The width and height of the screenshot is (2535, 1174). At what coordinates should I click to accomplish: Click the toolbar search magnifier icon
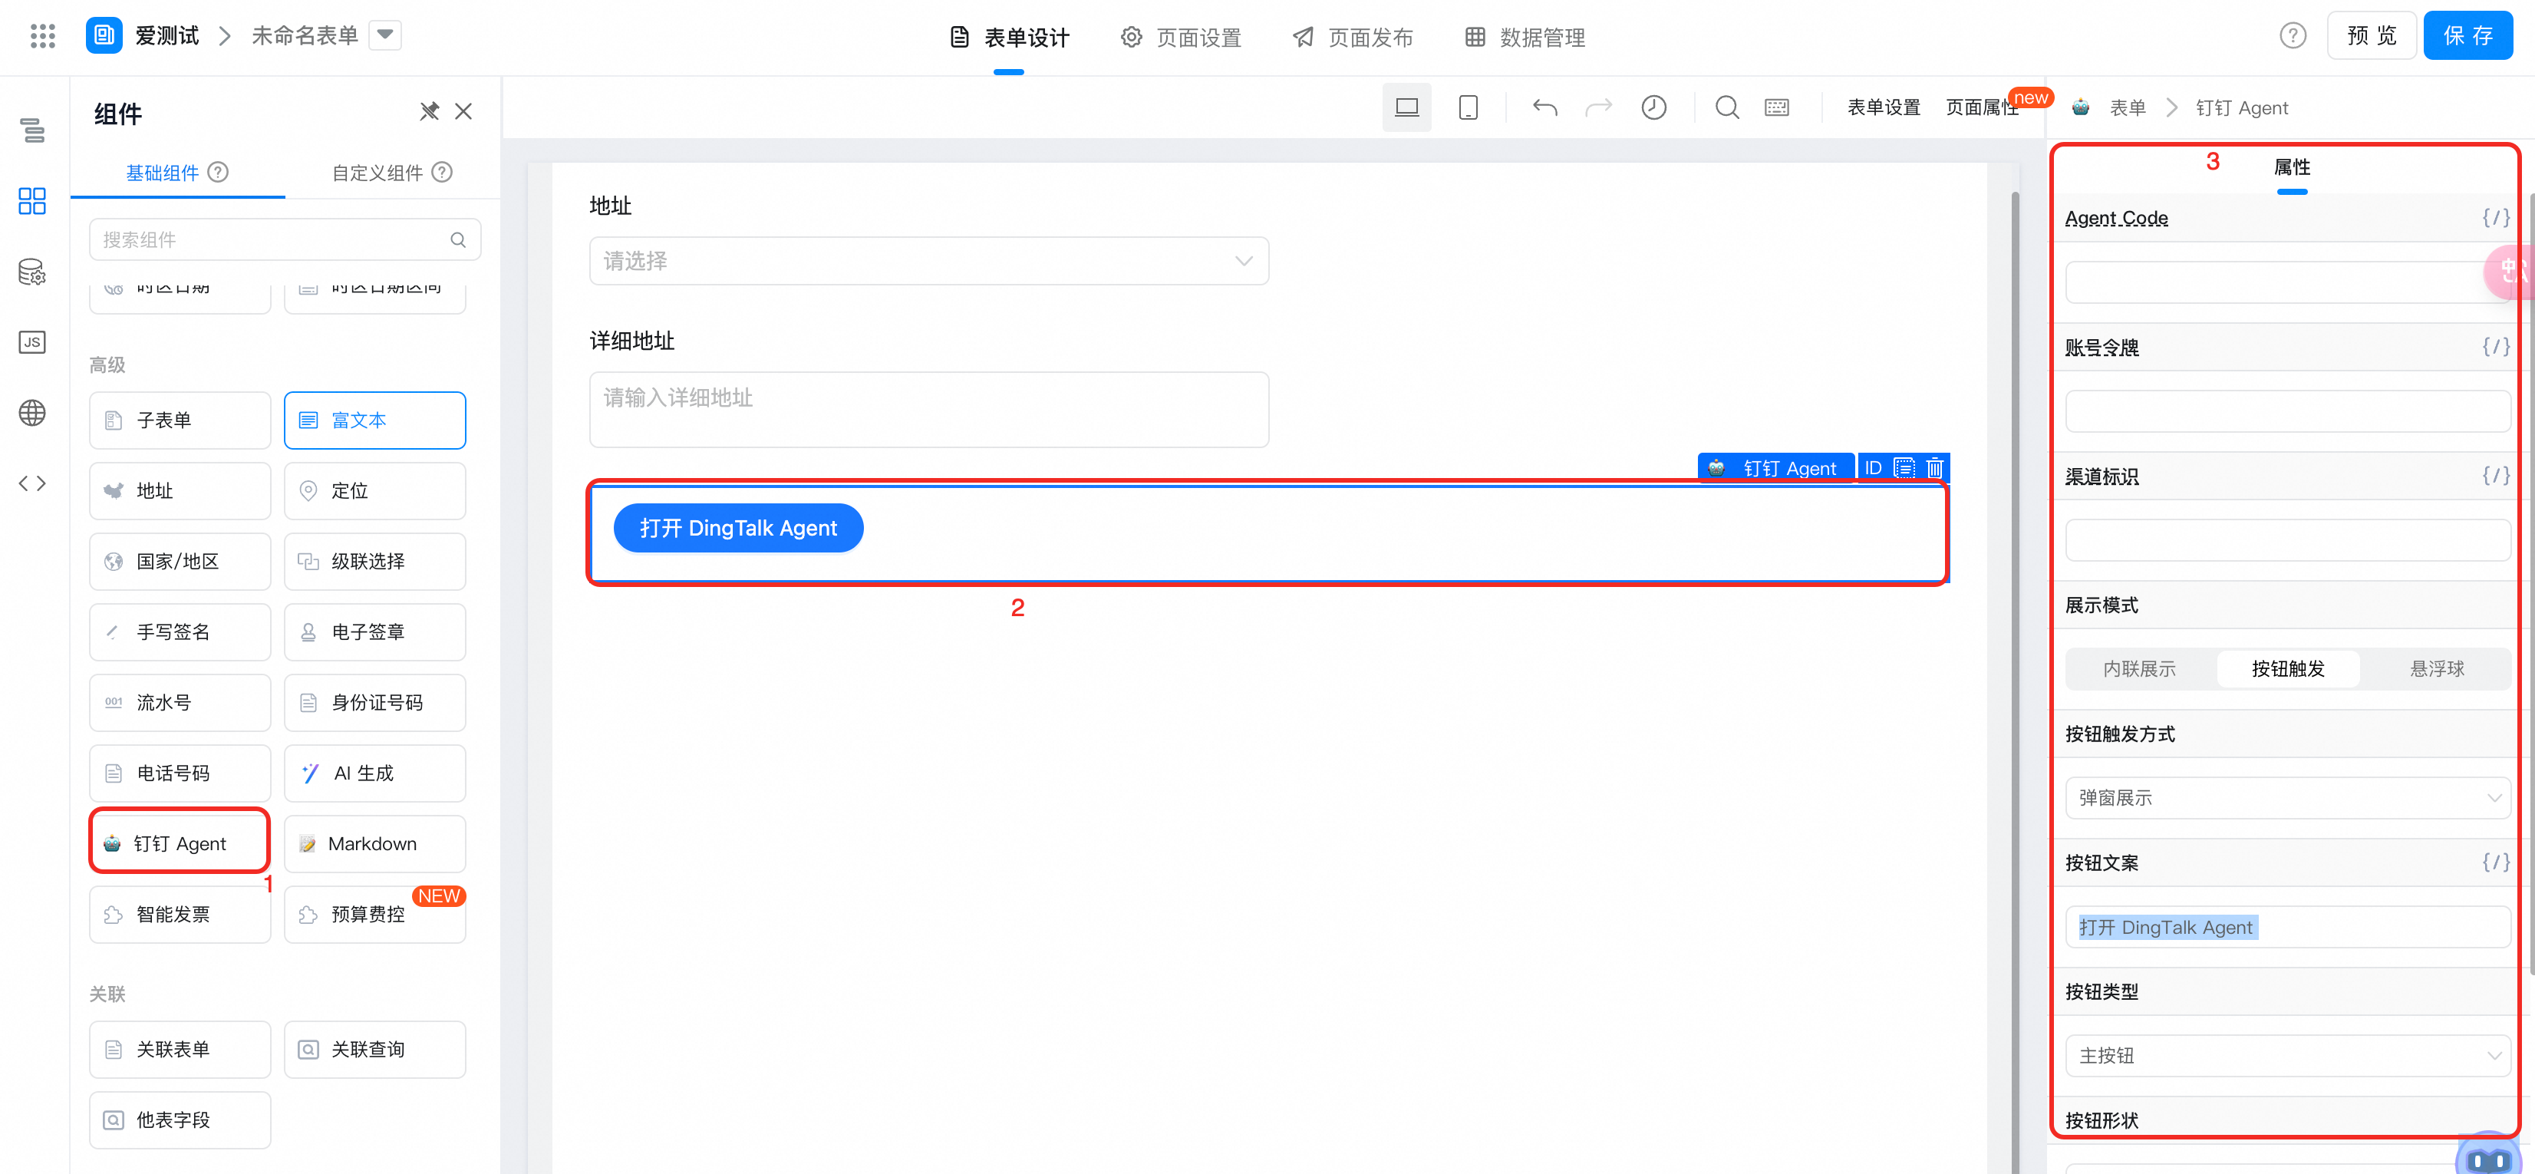point(1727,107)
